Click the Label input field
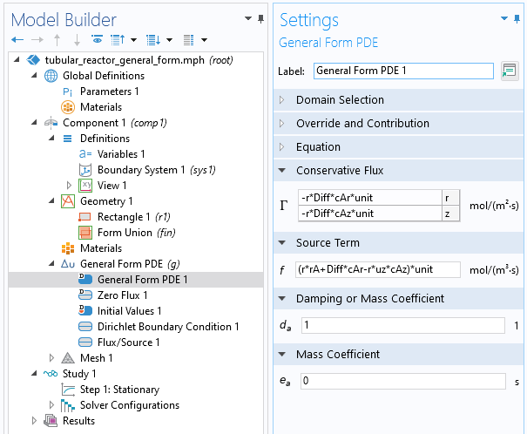Image resolution: width=527 pixels, height=434 pixels. click(x=403, y=71)
